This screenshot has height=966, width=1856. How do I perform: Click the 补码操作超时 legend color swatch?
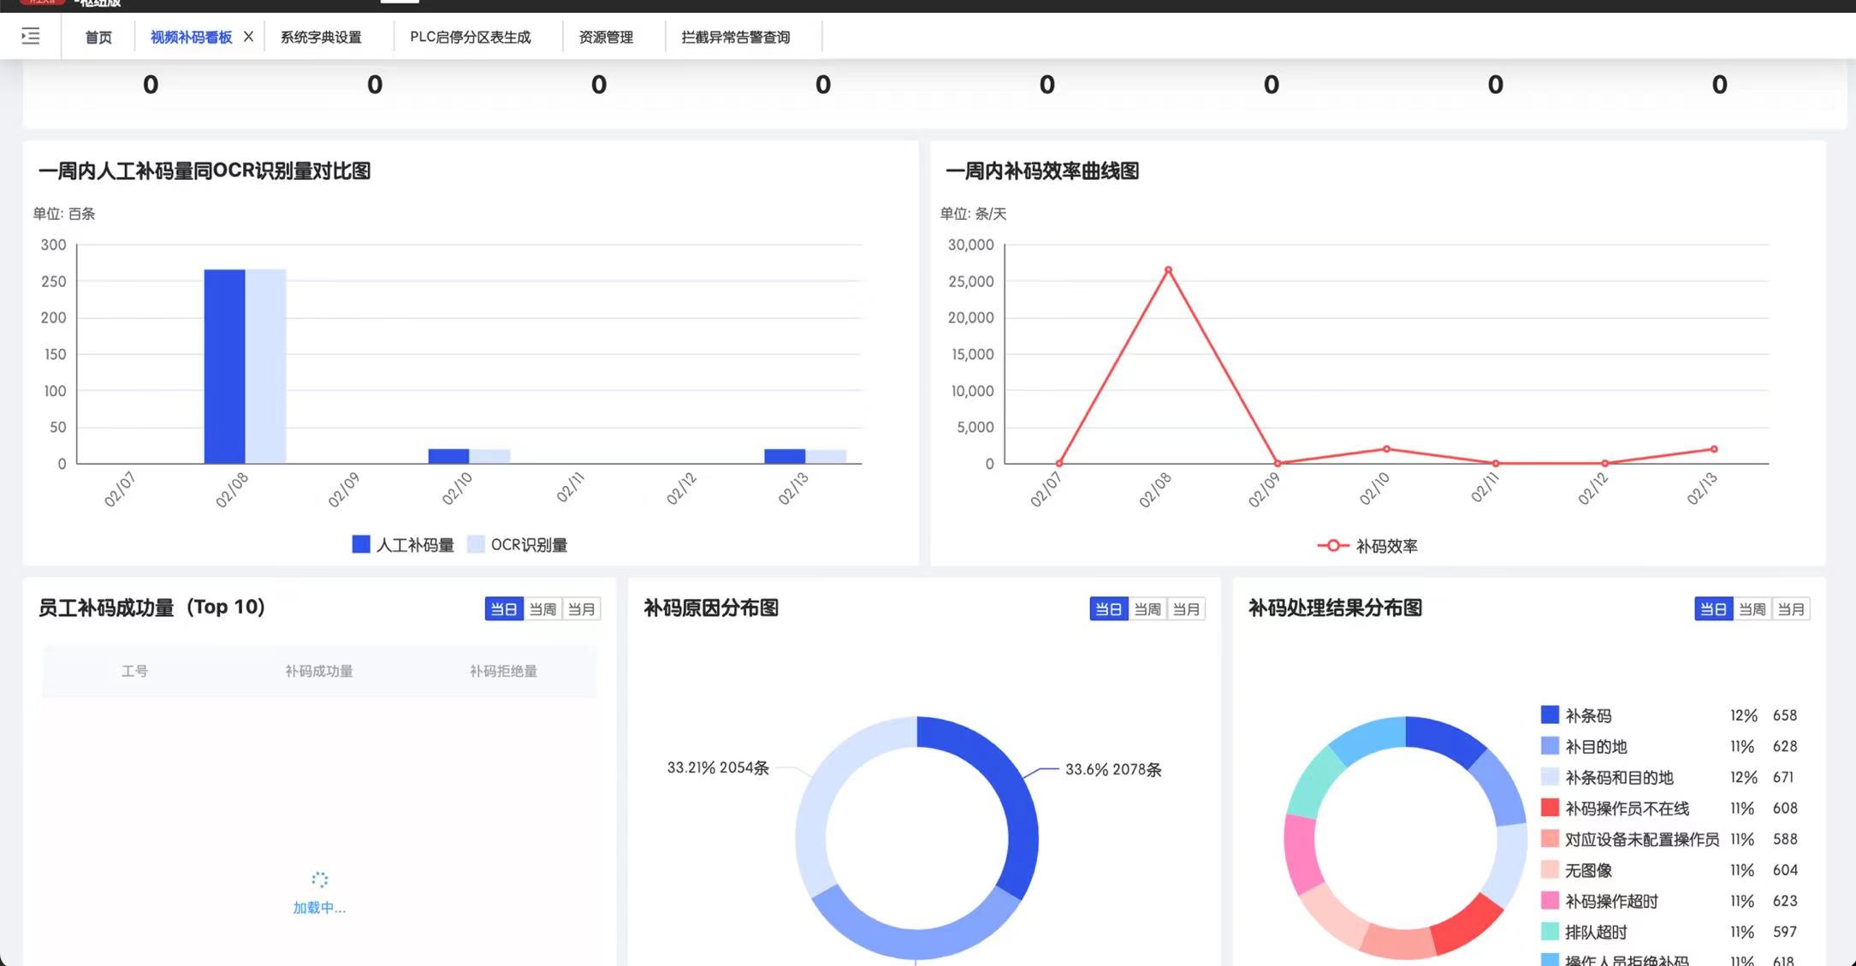tap(1550, 900)
